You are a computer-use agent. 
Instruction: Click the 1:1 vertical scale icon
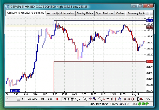point(125,99)
